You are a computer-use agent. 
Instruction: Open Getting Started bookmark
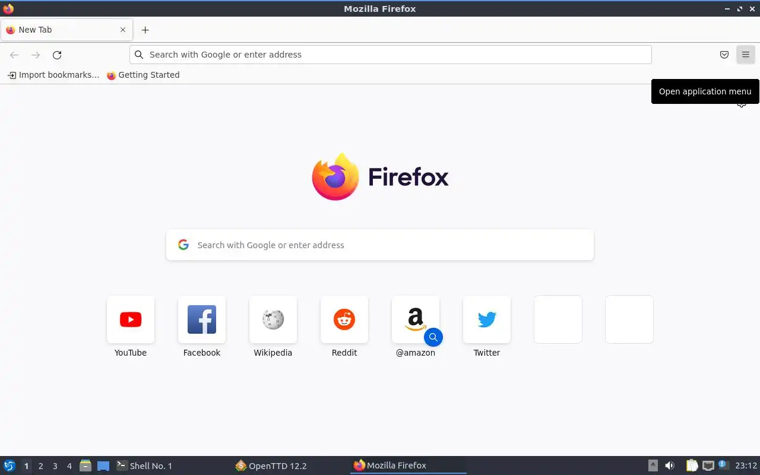tap(143, 75)
